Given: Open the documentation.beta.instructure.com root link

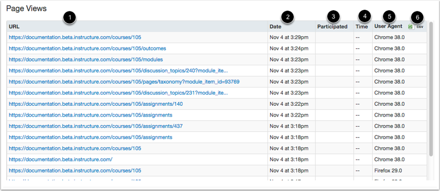Looking at the screenshot, I should click(61, 160).
